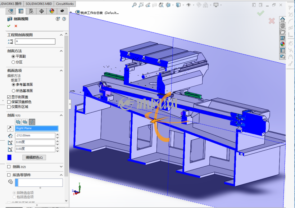
Task: Choose the 参考基准面 radio button
Action: (x=13, y=85)
